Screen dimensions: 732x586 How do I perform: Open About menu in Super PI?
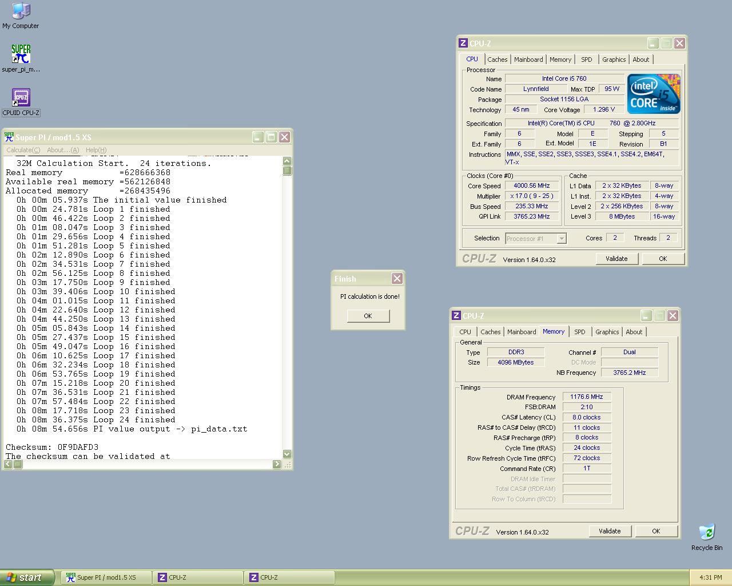(x=63, y=150)
